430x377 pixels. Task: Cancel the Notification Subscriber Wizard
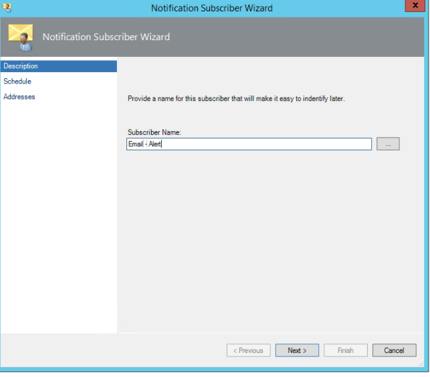click(394, 350)
